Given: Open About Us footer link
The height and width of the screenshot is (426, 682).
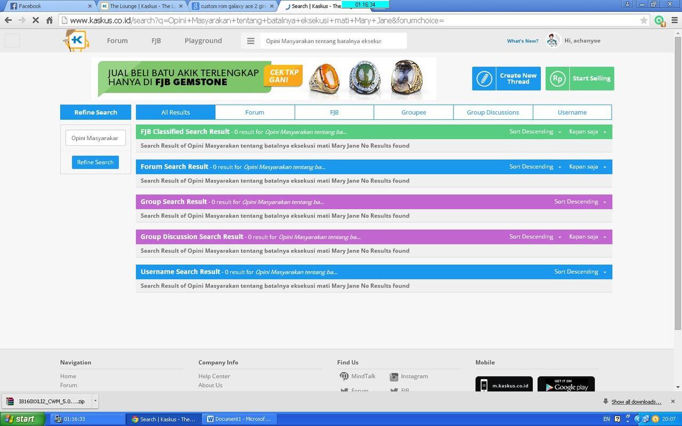Looking at the screenshot, I should coord(210,386).
